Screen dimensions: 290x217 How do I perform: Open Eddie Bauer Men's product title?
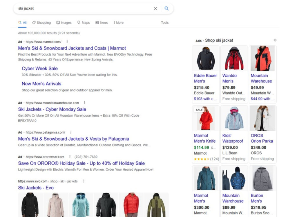point(205,78)
